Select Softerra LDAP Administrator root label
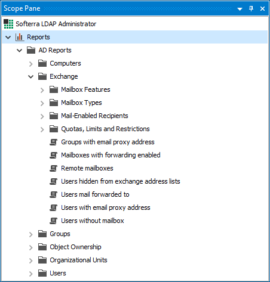 [56, 24]
